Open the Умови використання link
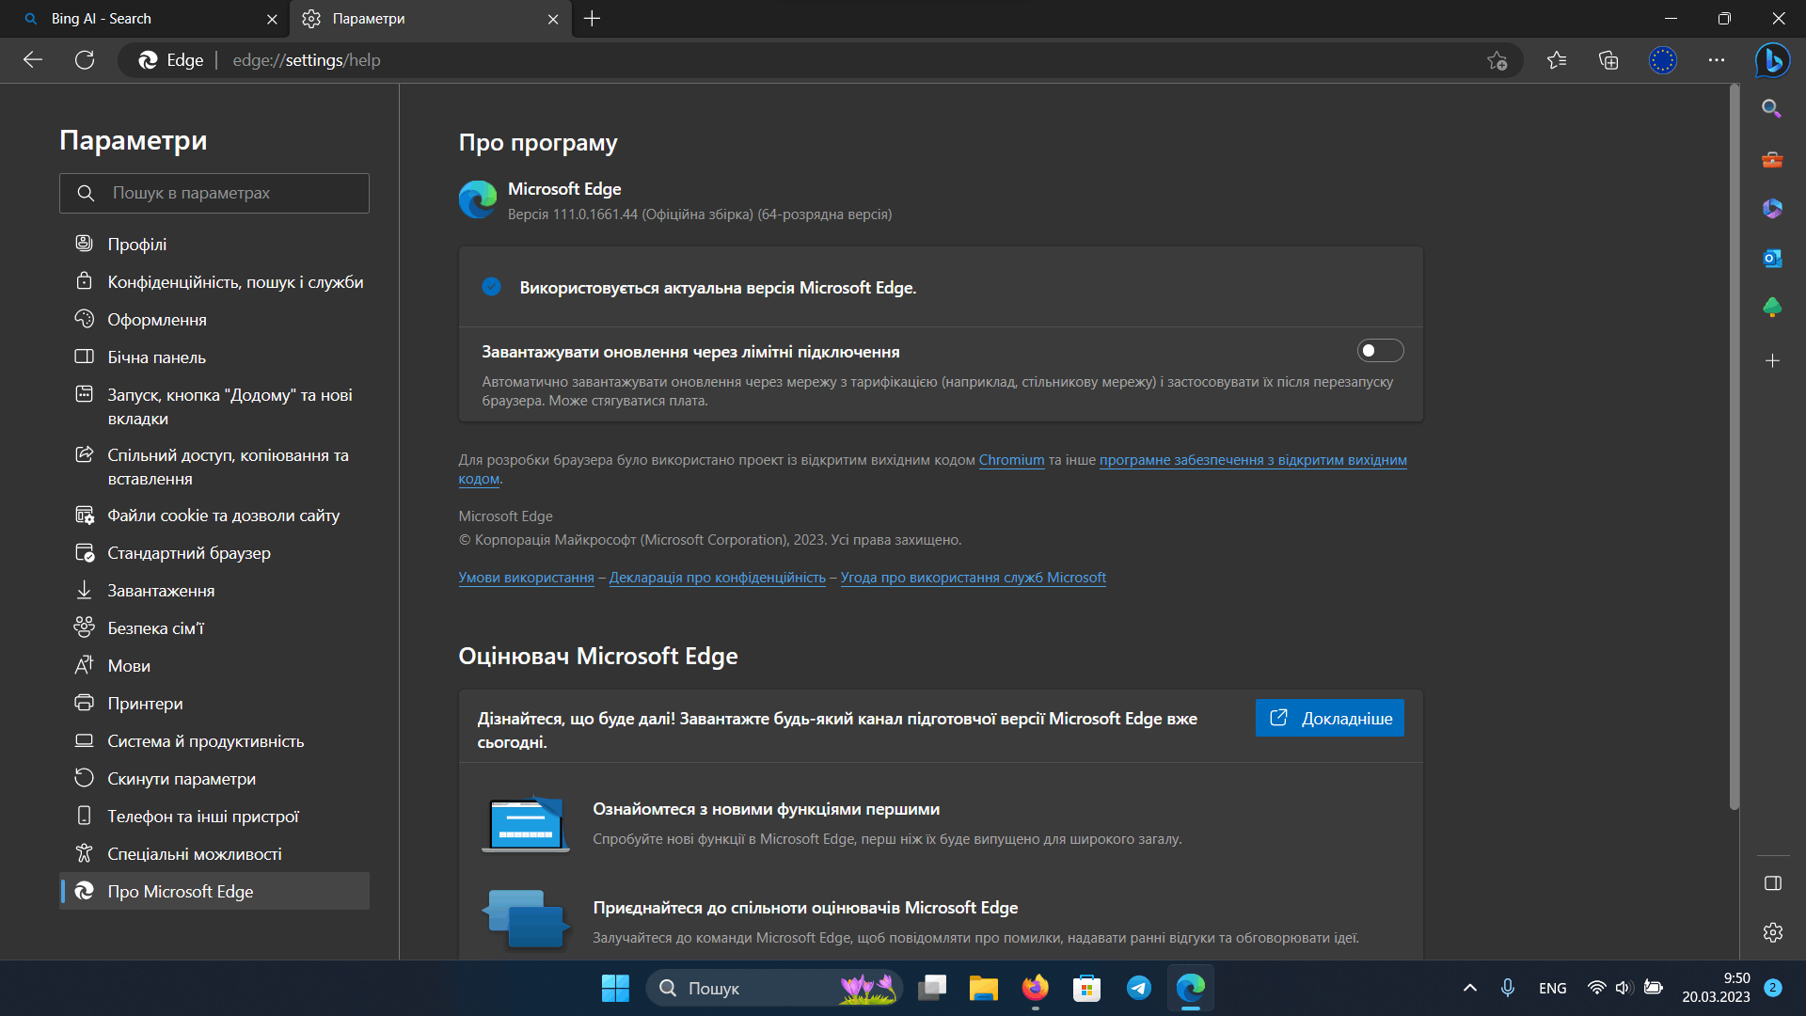 526,578
